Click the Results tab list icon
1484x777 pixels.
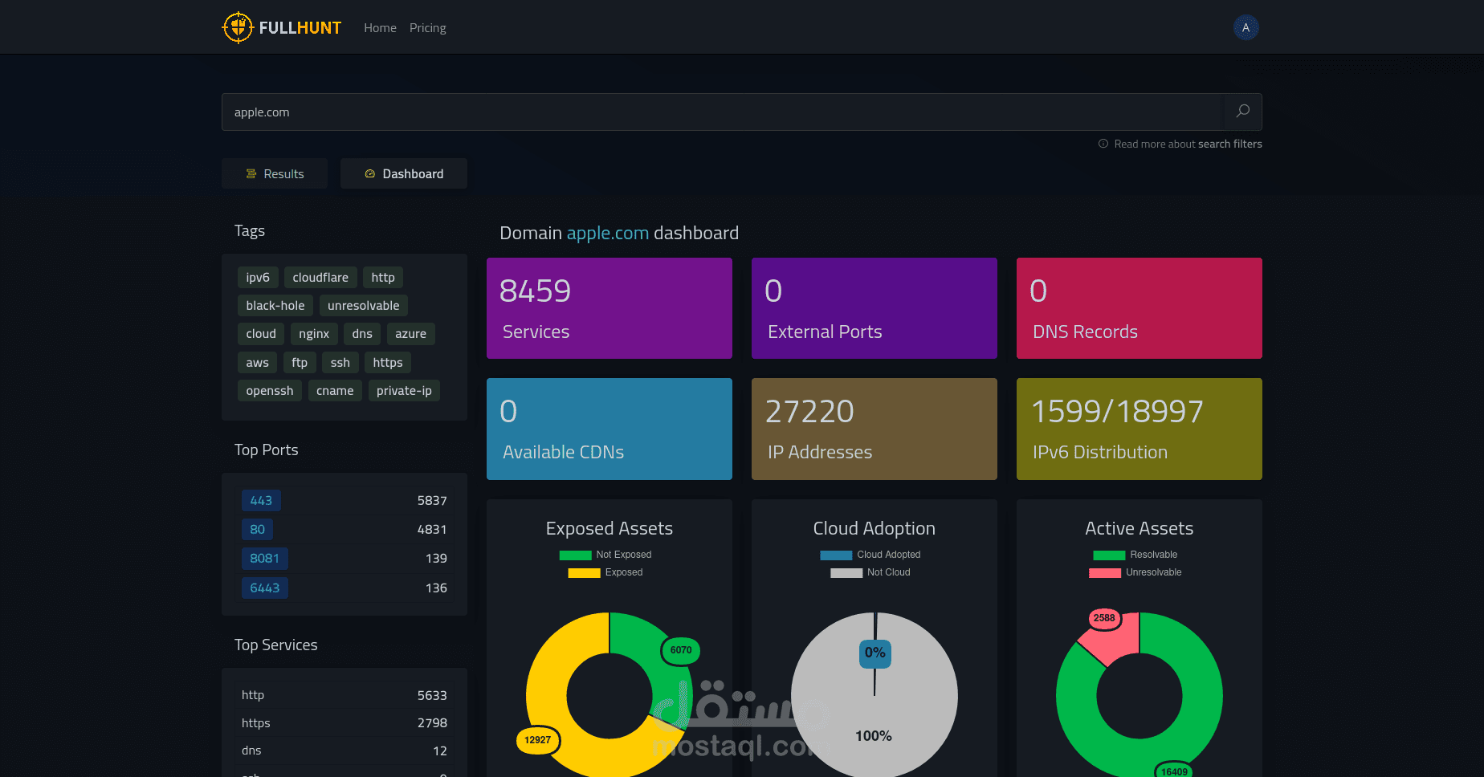(x=251, y=174)
